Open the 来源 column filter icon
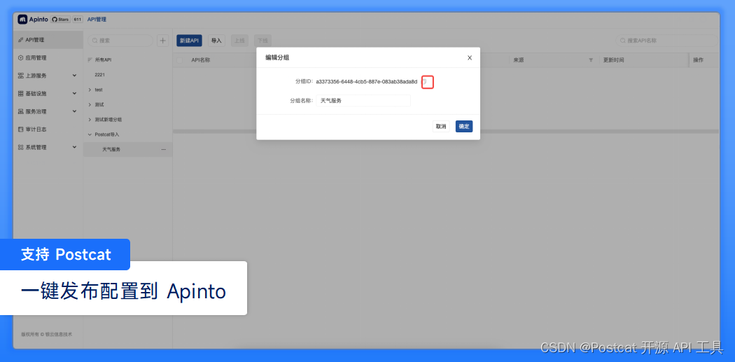Image resolution: width=735 pixels, height=362 pixels. [591, 60]
